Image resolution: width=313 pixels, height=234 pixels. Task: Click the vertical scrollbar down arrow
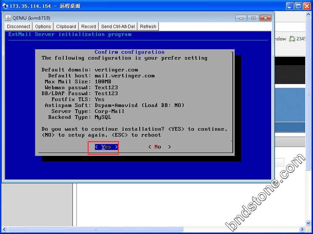308,223
